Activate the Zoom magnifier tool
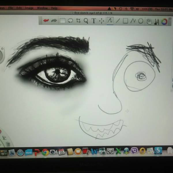Image resolution: width=173 pixels, height=173 pixels. tap(86, 20)
